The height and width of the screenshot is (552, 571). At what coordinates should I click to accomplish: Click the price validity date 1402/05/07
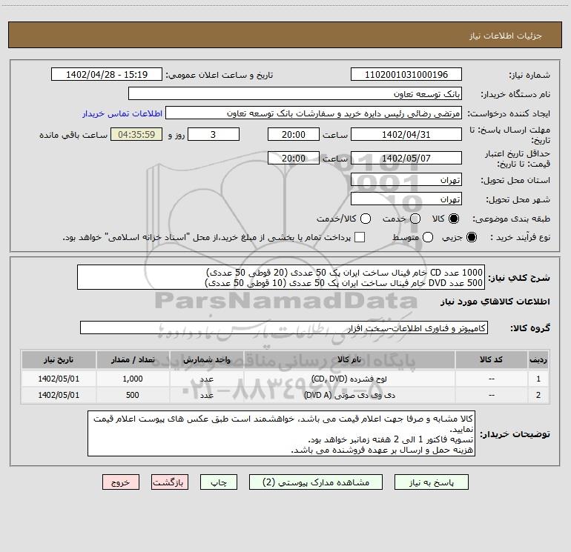tap(406, 158)
